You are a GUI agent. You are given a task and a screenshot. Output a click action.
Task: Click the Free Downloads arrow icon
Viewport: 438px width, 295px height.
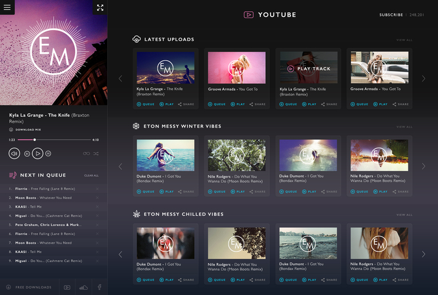[x=8, y=287]
